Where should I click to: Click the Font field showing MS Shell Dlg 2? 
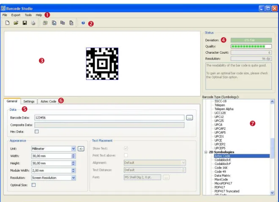pyautogui.click(x=142, y=177)
